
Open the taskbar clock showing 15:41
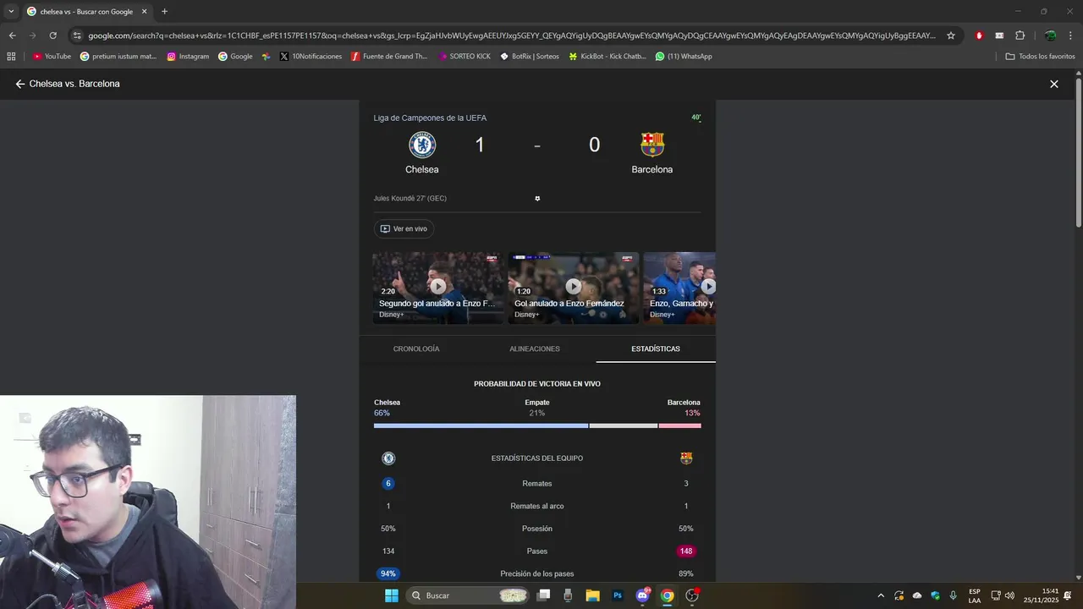[1042, 595]
